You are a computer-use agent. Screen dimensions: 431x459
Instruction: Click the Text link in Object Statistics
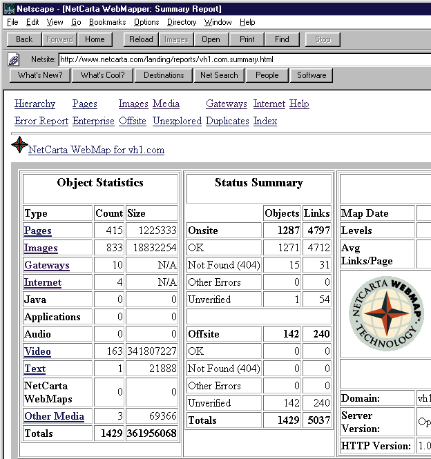(35, 369)
